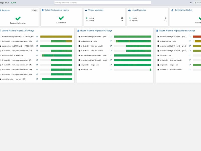The width and height of the screenshot is (201, 151).
Task: Click the memory usage bar for prod1
Action: coord(197,36)
